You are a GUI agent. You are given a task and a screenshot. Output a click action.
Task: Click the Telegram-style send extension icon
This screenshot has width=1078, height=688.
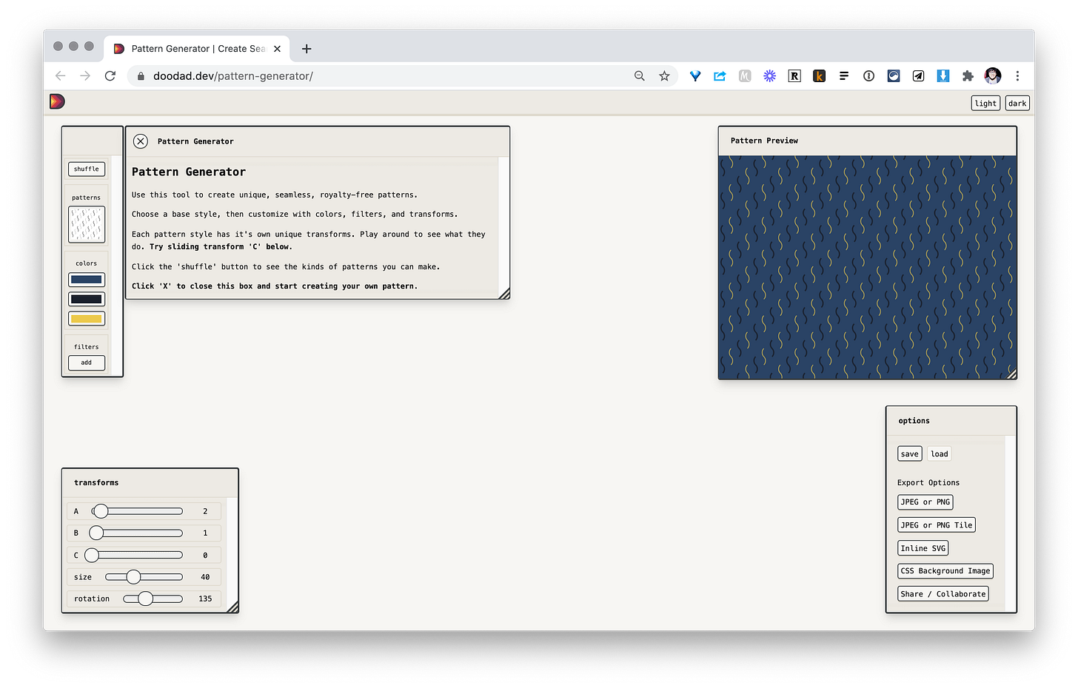click(x=918, y=75)
